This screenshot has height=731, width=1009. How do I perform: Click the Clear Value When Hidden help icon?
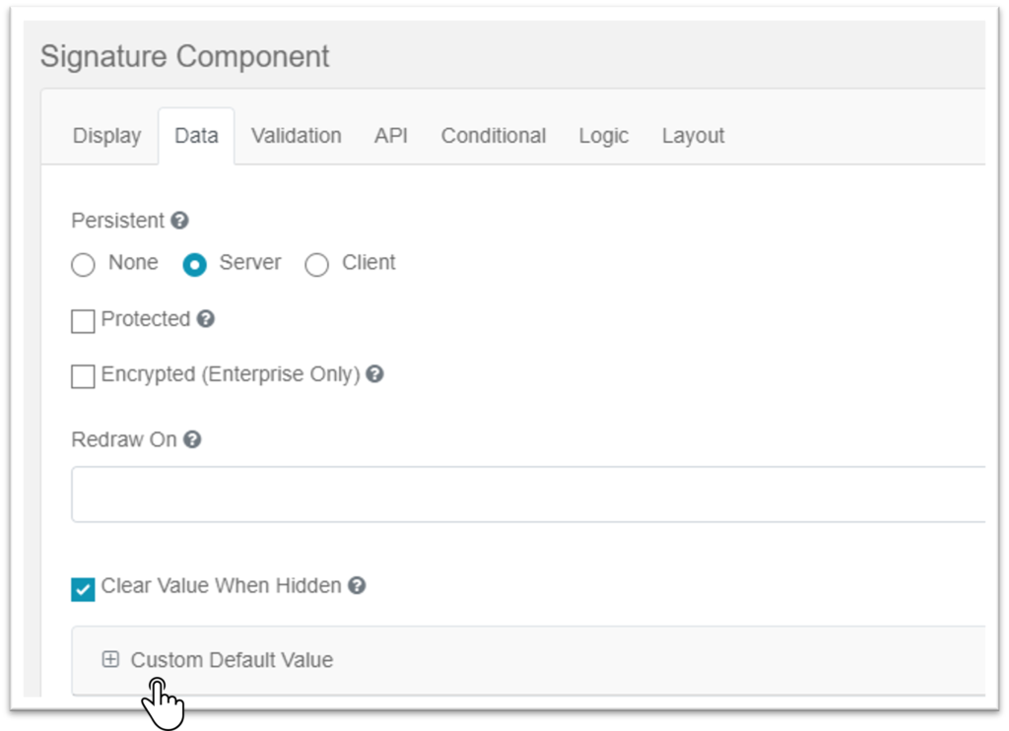click(x=357, y=585)
